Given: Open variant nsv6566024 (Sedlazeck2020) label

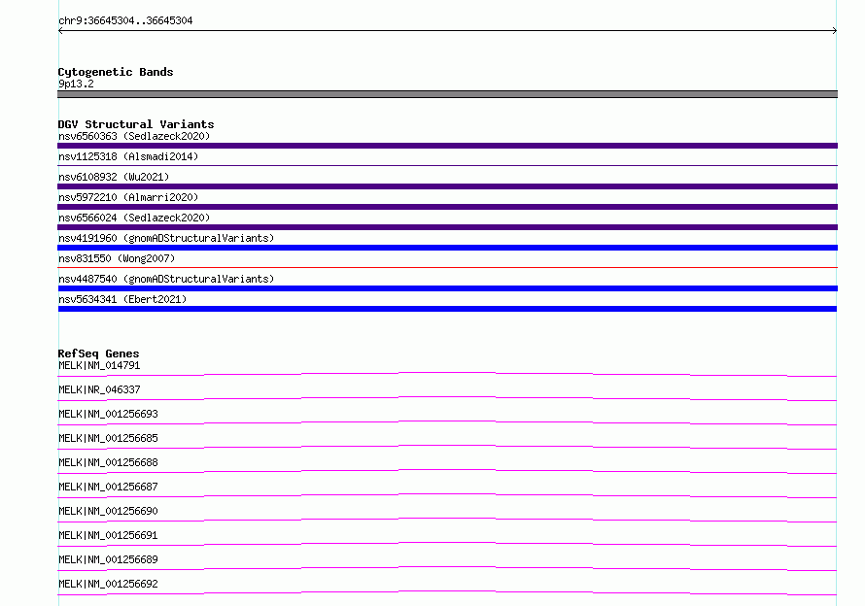Looking at the screenshot, I should pos(134,218).
